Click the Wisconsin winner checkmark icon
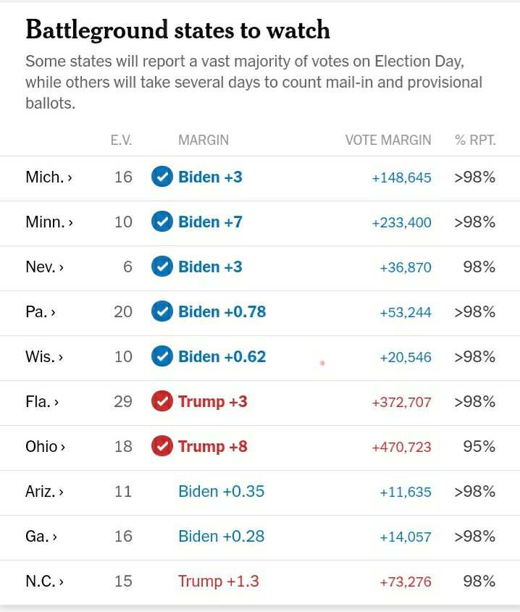Image resolution: width=520 pixels, height=612 pixels. point(162,356)
